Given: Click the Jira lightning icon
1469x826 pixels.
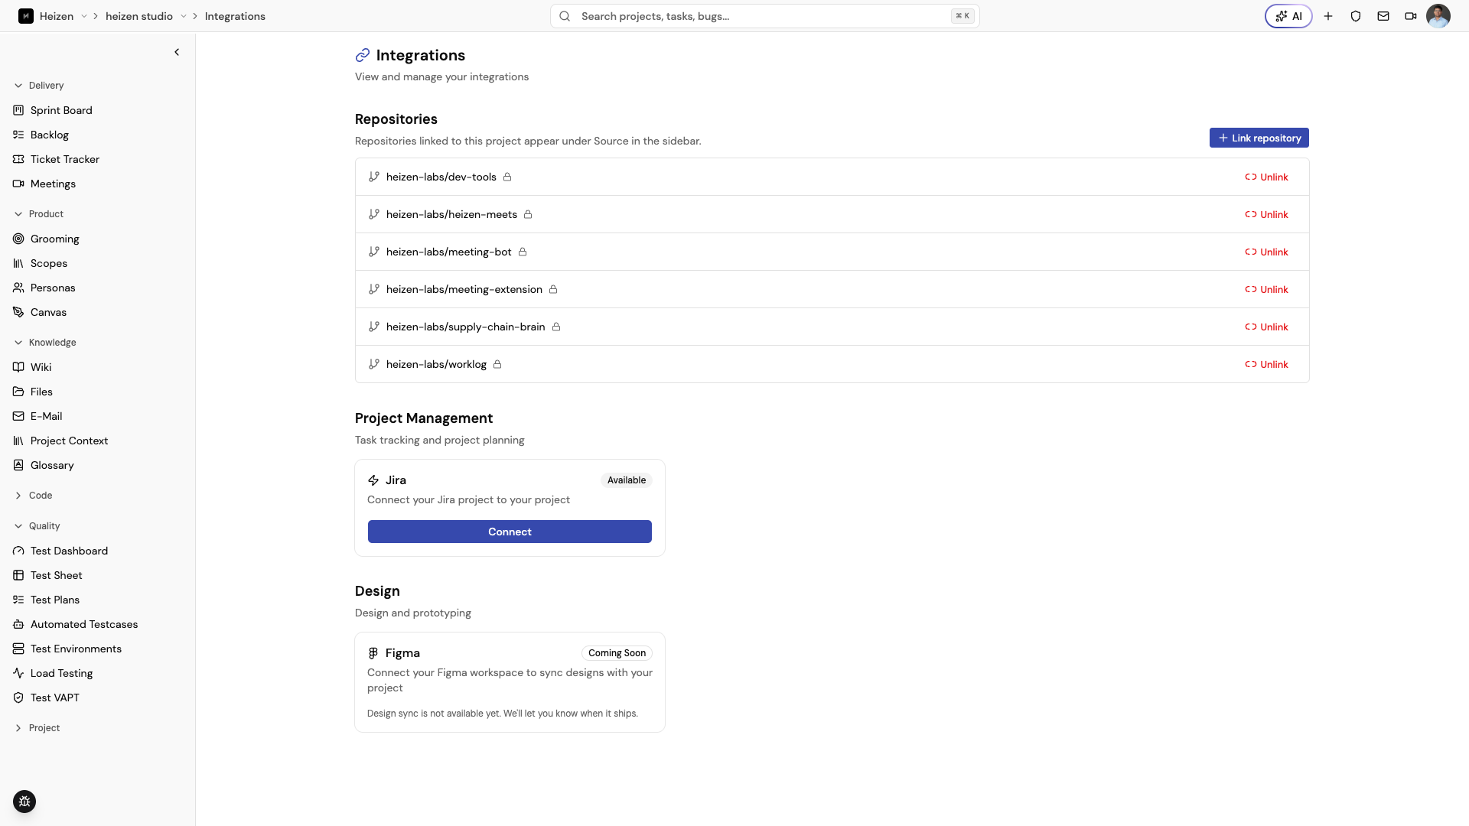Looking at the screenshot, I should (x=373, y=480).
